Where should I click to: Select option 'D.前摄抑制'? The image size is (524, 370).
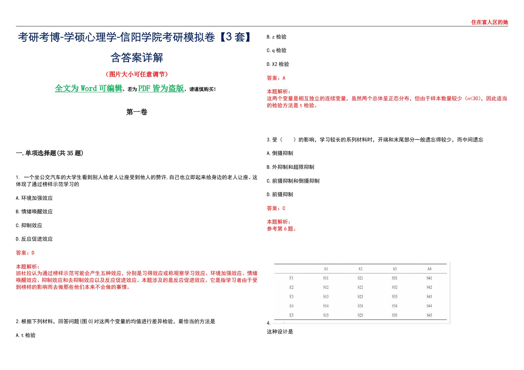pyautogui.click(x=280, y=195)
